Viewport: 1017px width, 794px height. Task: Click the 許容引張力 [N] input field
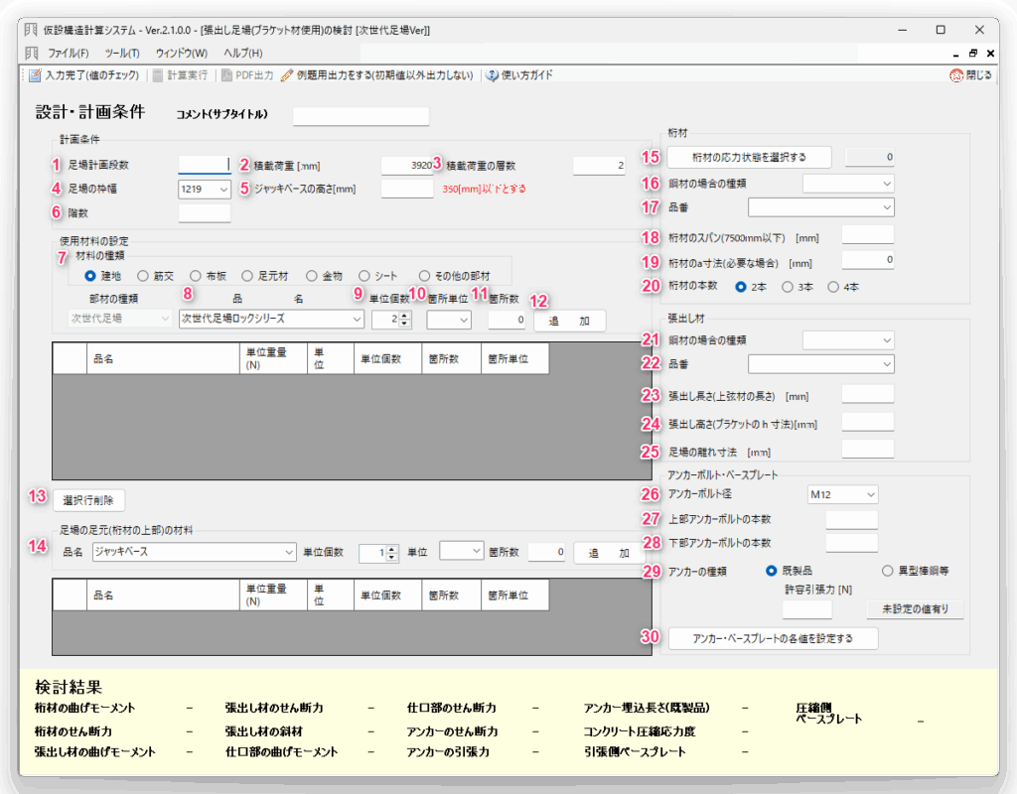tap(806, 609)
